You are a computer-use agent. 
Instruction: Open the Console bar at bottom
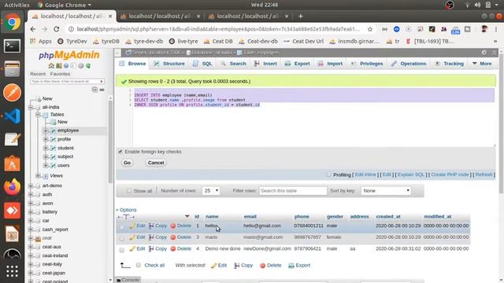128,280
